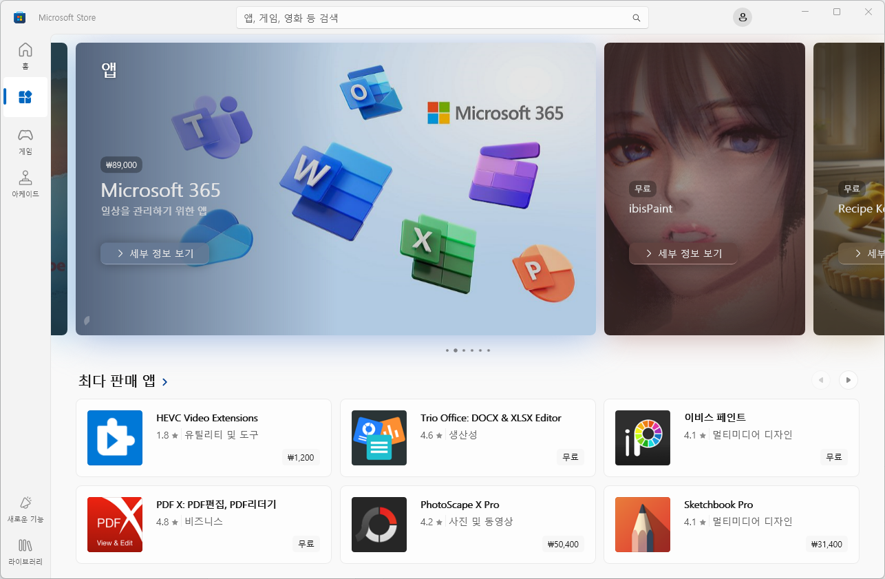Viewport: 885px width, 579px height.
Task: Click the HEVC Video Extensions app icon
Action: (x=115, y=438)
